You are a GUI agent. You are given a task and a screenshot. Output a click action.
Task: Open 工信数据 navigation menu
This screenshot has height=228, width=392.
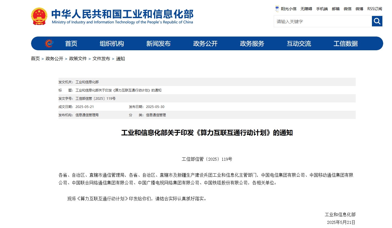click(x=346, y=43)
